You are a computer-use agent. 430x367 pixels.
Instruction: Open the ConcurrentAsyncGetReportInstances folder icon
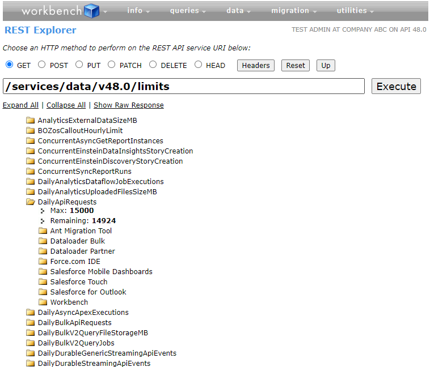pos(31,141)
